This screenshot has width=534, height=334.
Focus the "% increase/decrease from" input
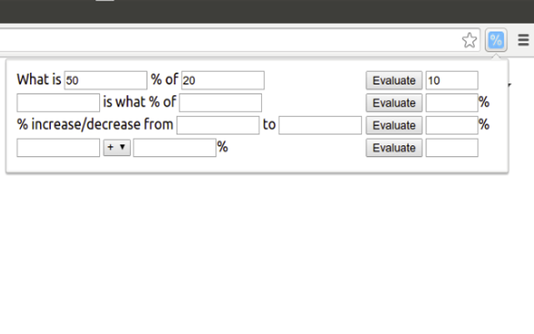pyautogui.click(x=218, y=125)
